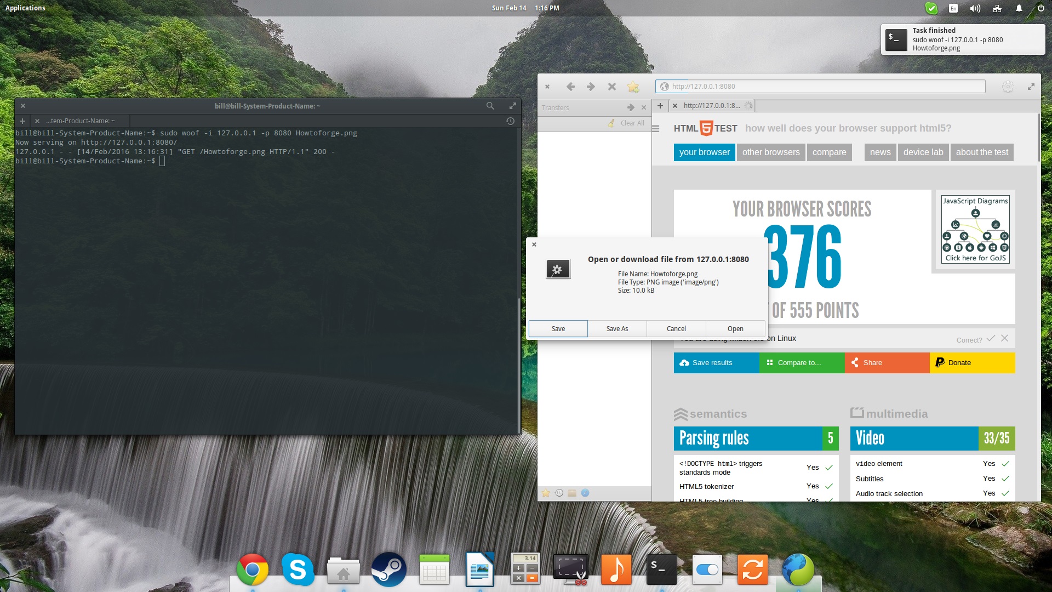Click the Share button
This screenshot has width=1052, height=592.
click(887, 363)
